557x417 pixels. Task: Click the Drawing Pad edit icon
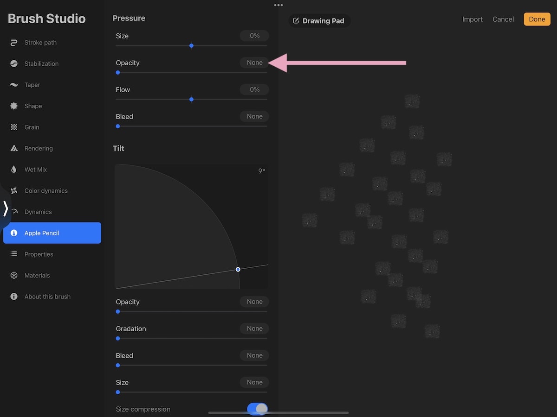[x=296, y=21]
